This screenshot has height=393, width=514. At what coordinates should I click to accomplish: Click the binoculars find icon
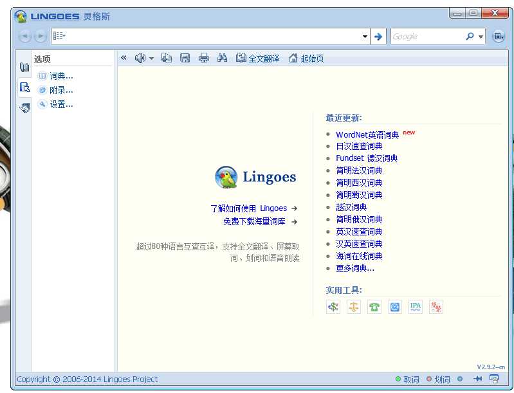pos(222,58)
